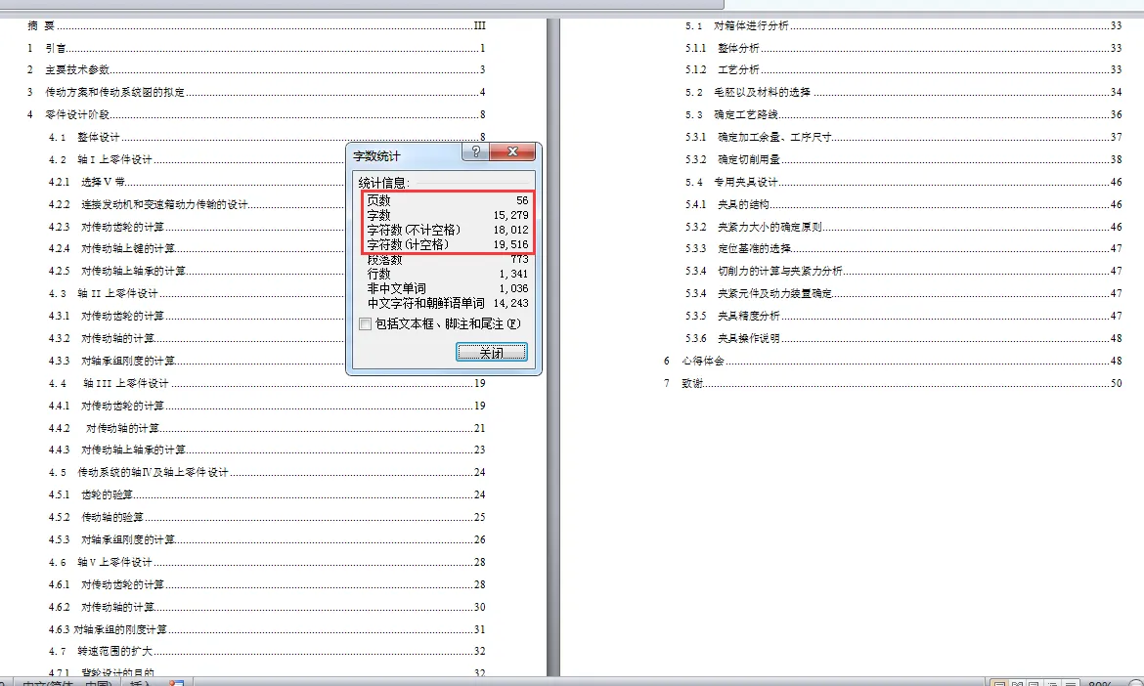Close 字数统计 dialog with X button
The image size is (1144, 686).
(513, 151)
